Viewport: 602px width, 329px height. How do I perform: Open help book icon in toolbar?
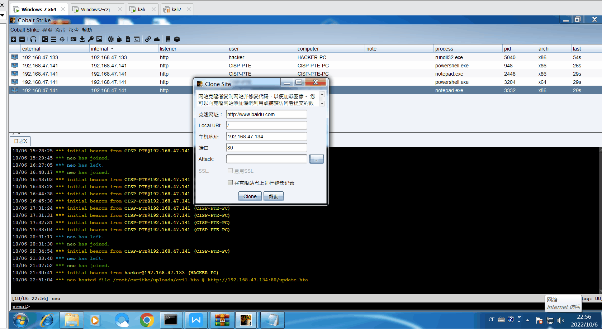[x=168, y=39]
